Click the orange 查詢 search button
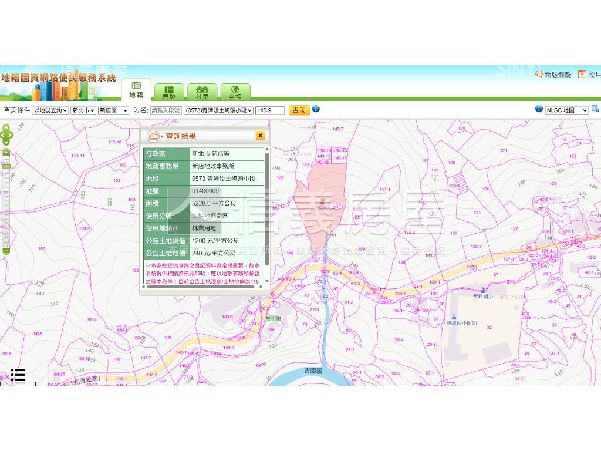 click(x=299, y=110)
